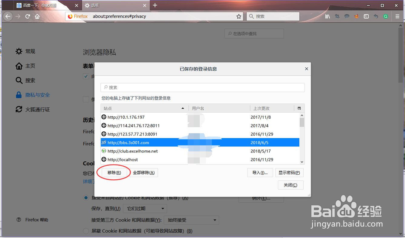Open the 它们过期 dropdown
Screen dimensions: 405x238
(x=145, y=208)
